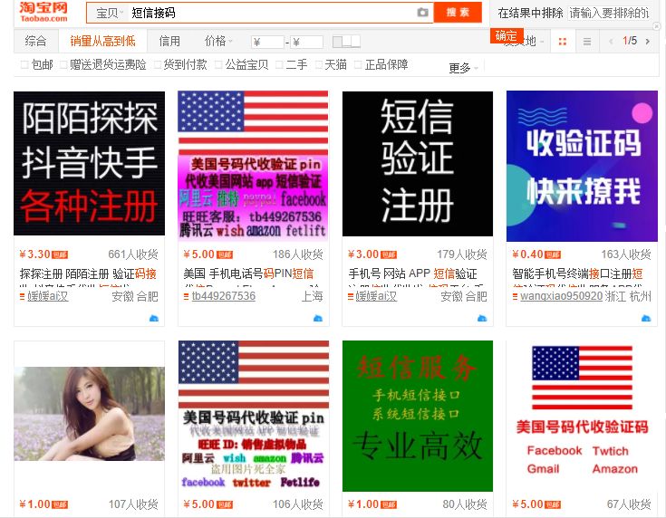The height and width of the screenshot is (518, 666).
Task: Click the maximum price input box
Action: pos(306,42)
